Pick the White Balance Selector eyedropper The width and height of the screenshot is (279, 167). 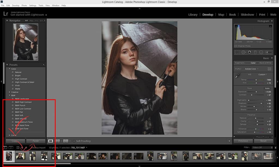point(238,75)
